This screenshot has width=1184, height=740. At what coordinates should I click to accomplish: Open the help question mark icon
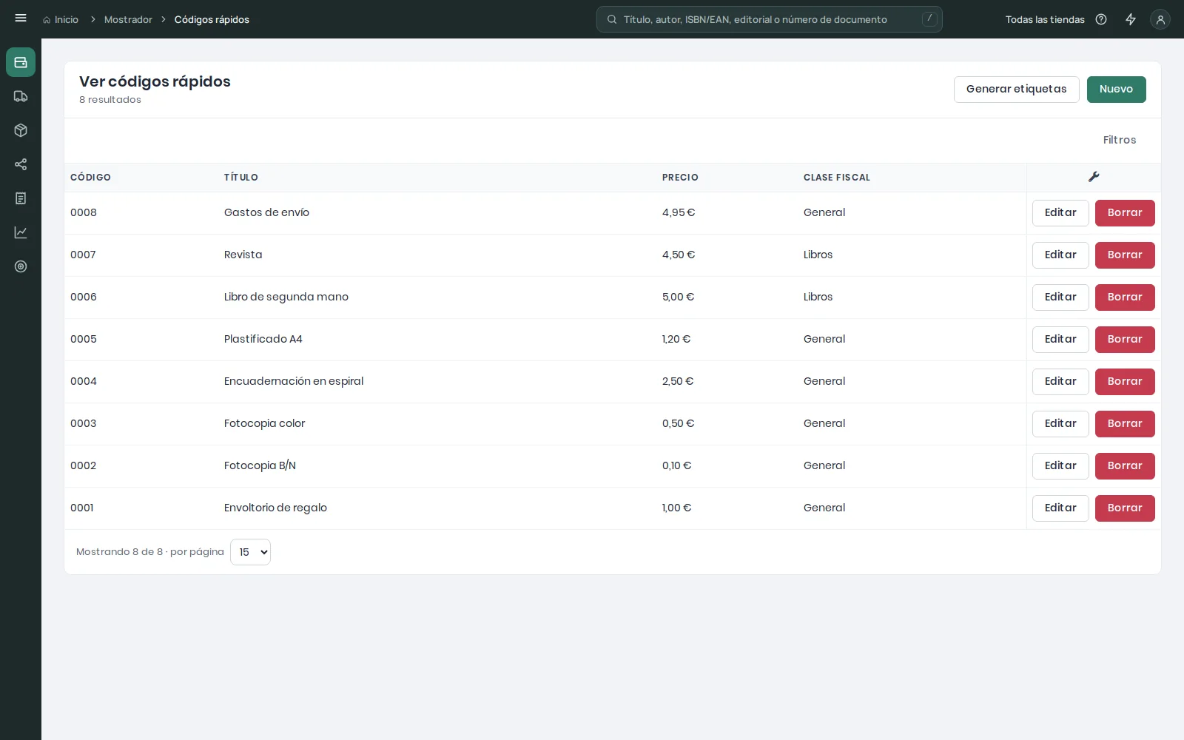(x=1101, y=19)
